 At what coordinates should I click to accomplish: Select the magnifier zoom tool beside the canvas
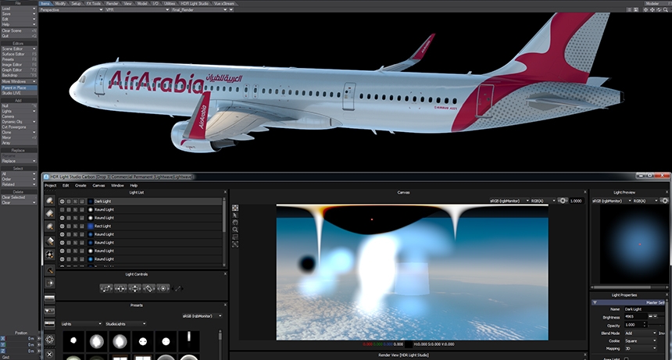pos(235,230)
